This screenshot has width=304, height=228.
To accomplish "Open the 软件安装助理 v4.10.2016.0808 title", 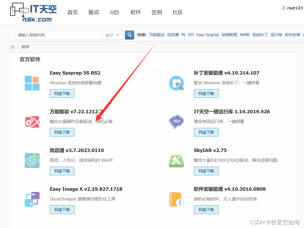I will pyautogui.click(x=230, y=189).
